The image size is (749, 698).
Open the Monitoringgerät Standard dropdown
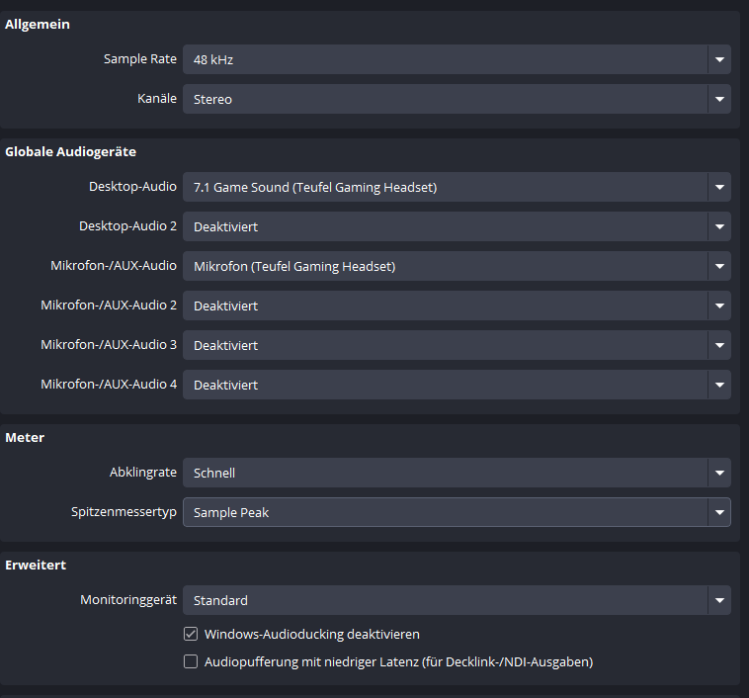pyautogui.click(x=445, y=600)
